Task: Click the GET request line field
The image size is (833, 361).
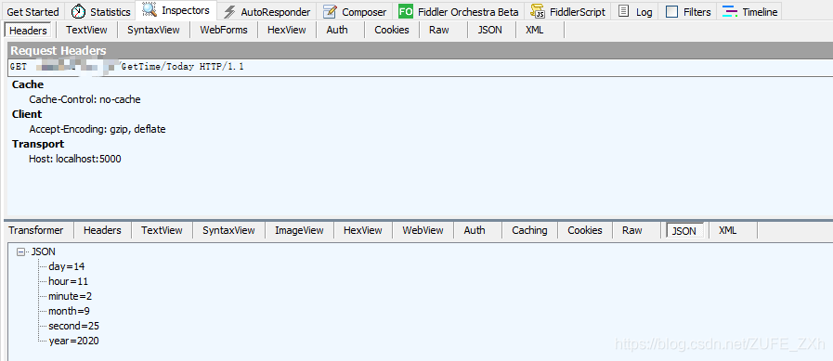Action: click(x=420, y=68)
